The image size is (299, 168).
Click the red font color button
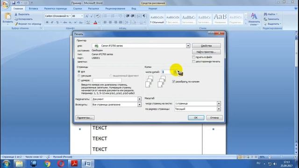pos(95,22)
